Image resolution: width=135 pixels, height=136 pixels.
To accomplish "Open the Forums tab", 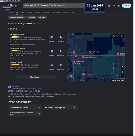I will (x=29, y=13).
